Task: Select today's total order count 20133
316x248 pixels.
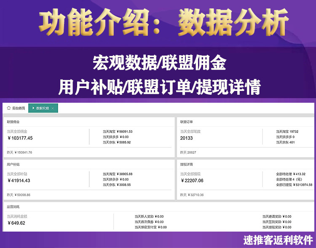Action: click(186, 138)
